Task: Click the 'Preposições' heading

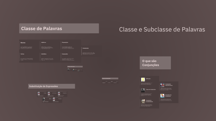Action: pos(65,42)
